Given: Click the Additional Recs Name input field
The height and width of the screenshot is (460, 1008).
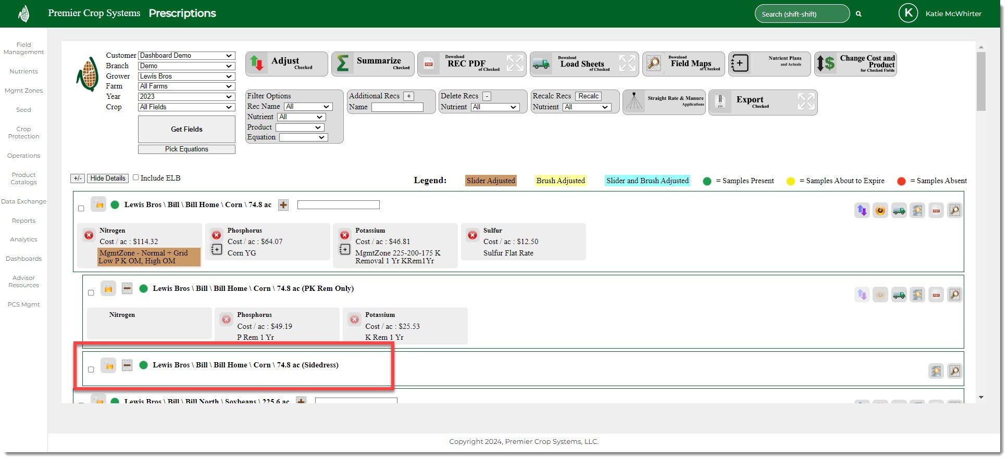Looking at the screenshot, I should coord(397,107).
